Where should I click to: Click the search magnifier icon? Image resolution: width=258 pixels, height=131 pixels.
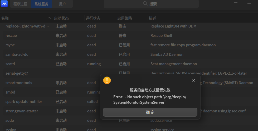pos(145,4)
